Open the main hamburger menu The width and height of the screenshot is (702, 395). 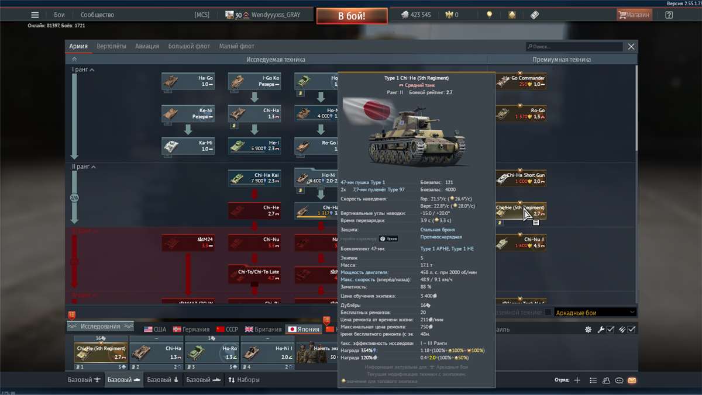click(x=35, y=15)
